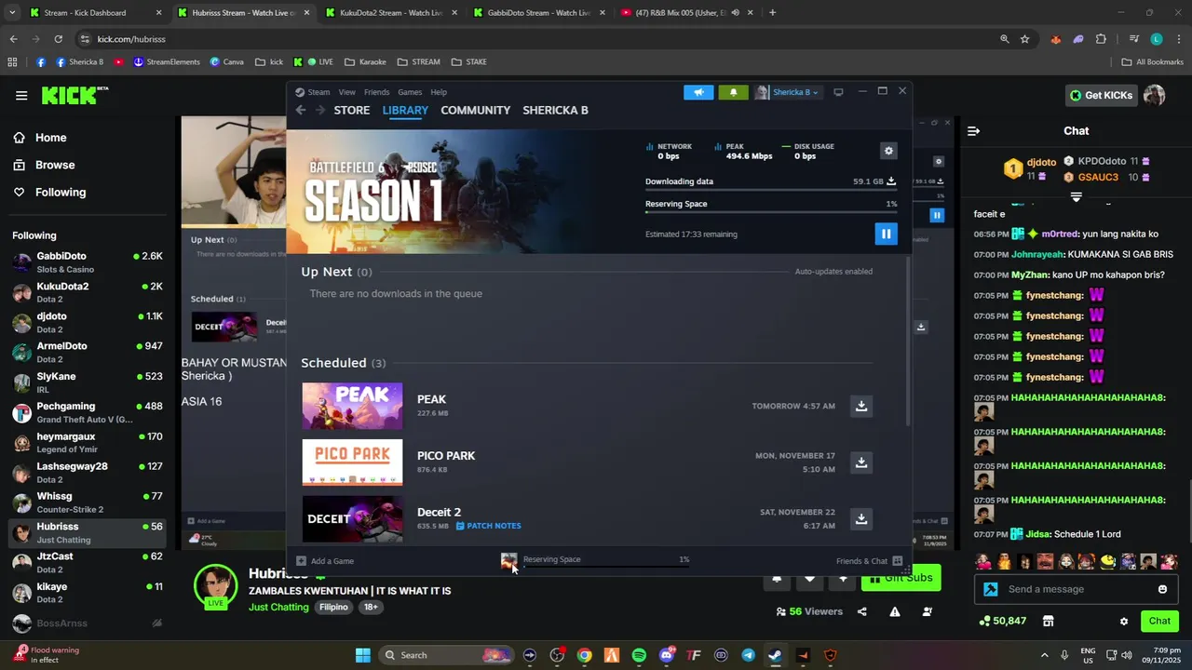Open the Kick chat shop icon

1048,621
